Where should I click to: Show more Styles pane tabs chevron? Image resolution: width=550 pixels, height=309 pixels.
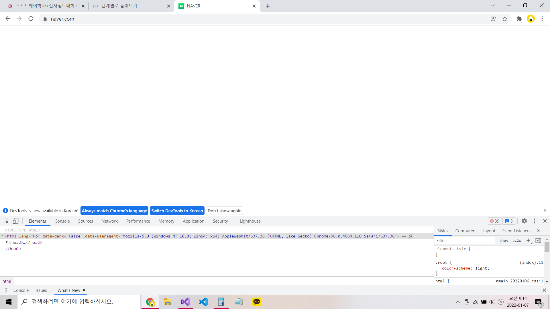[x=539, y=231]
